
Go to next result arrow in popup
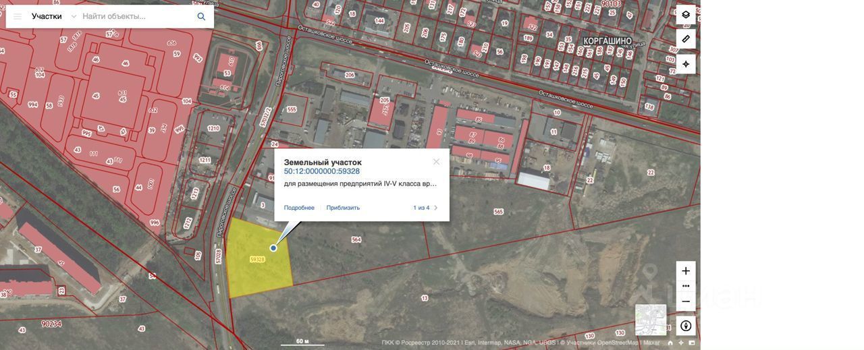[x=436, y=208]
